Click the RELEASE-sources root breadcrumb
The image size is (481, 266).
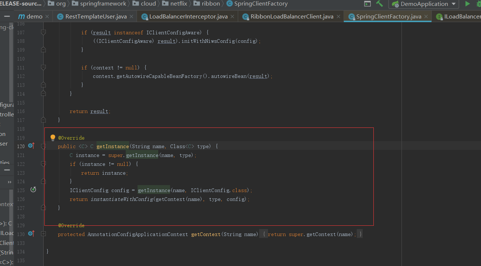[21, 4]
